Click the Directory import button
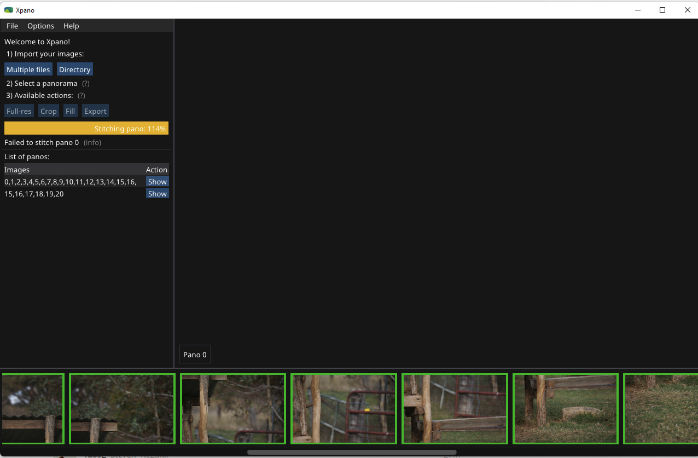This screenshot has height=458, width=698. [x=74, y=69]
